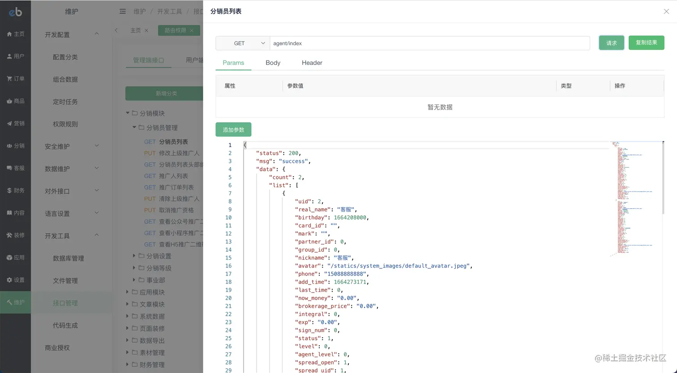The height and width of the screenshot is (373, 677).
Task: Open the 数据库管理 menu item
Action: coord(69,258)
